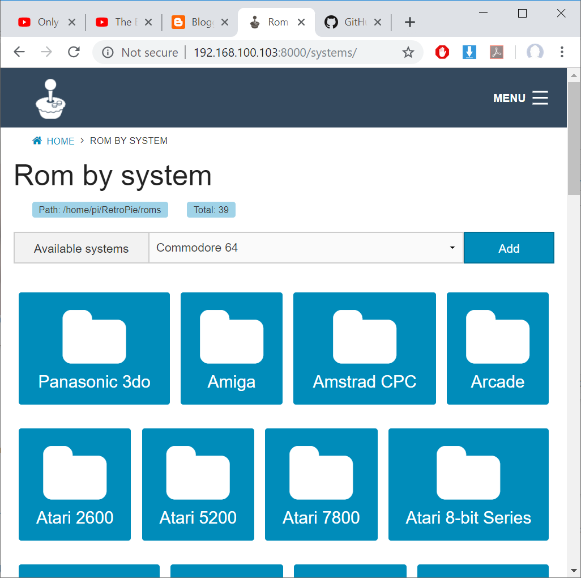Open the Panasonic 3do folder

pos(94,348)
